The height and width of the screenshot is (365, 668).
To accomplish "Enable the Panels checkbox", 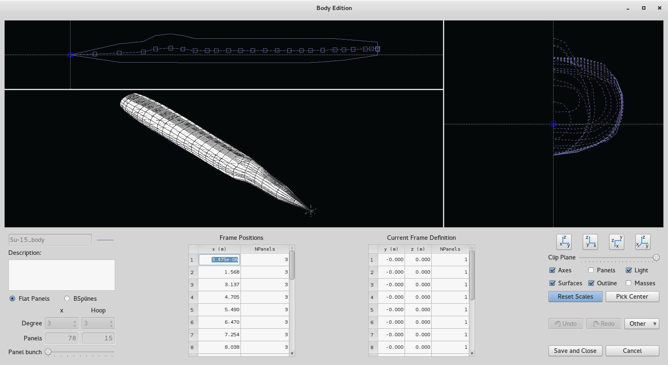I will [591, 270].
